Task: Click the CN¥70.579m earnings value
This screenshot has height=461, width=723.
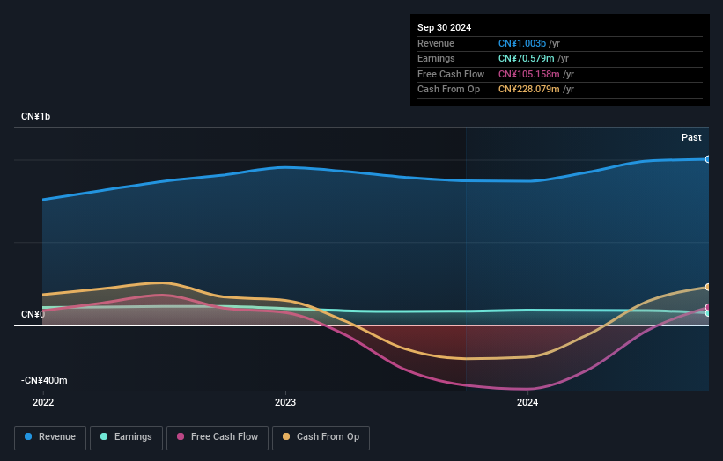Action: pos(526,58)
